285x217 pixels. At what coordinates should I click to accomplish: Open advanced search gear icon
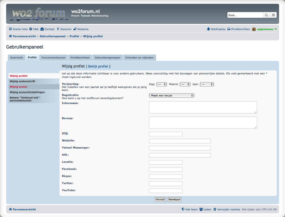(x=274, y=15)
